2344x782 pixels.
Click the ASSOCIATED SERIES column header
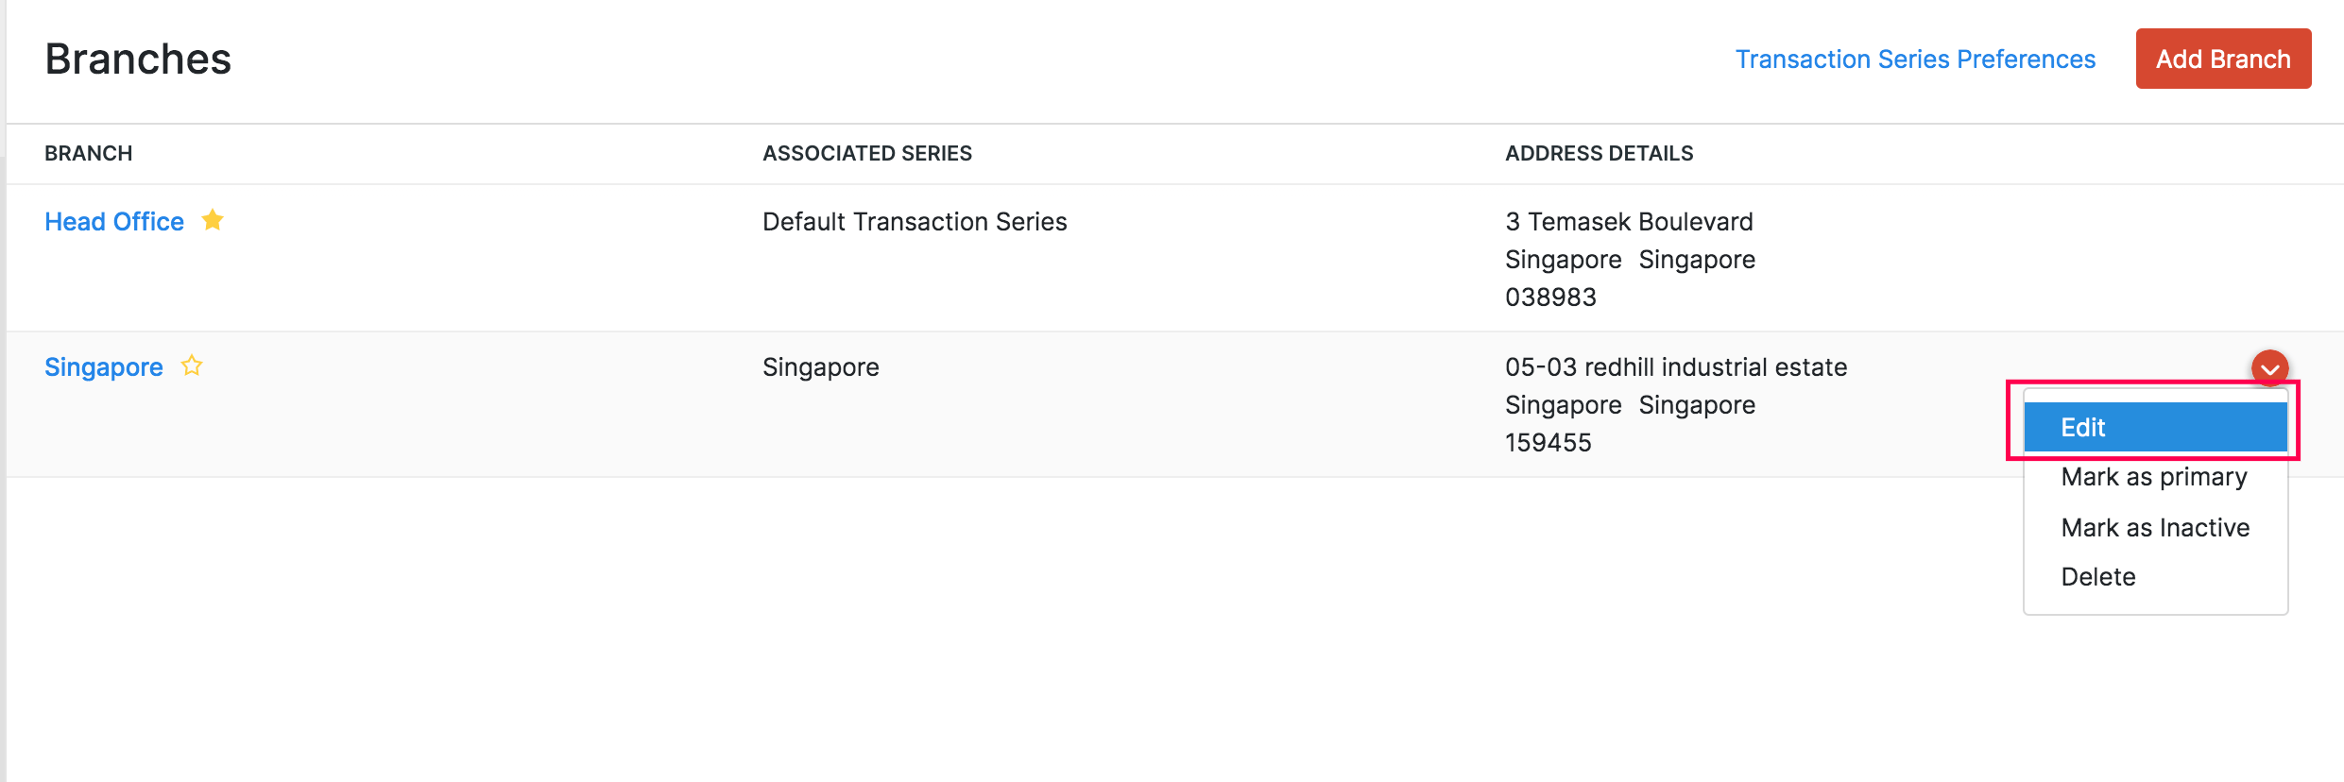866,153
